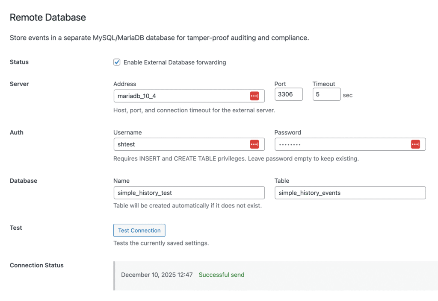
Task: Click the Timeout label text
Action: (x=324, y=84)
